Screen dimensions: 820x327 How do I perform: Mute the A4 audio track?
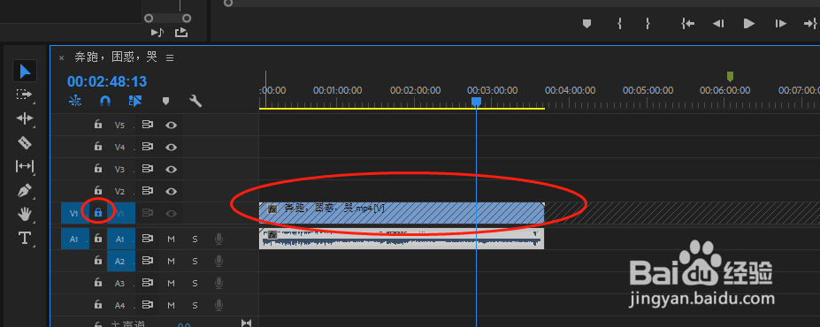pyautogui.click(x=171, y=305)
